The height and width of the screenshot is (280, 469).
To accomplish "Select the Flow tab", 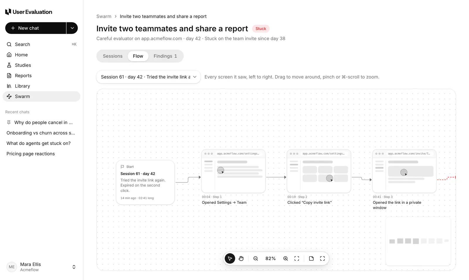I will click(x=138, y=56).
